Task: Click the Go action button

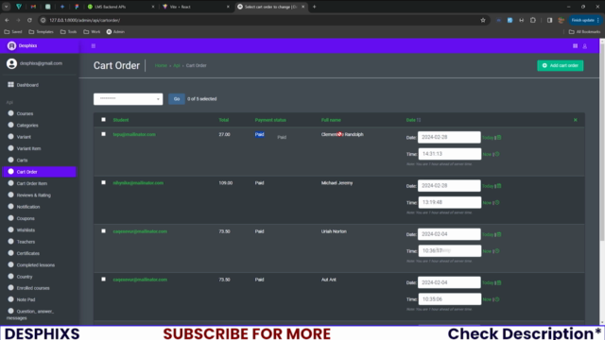Action: point(177,99)
